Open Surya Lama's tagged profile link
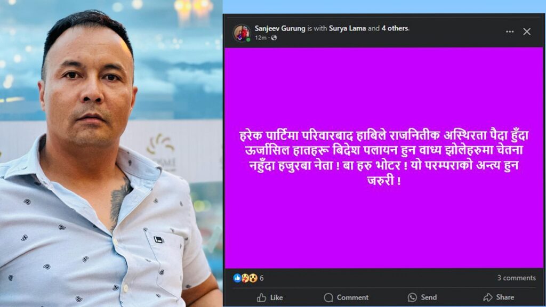546x307 pixels. click(347, 28)
